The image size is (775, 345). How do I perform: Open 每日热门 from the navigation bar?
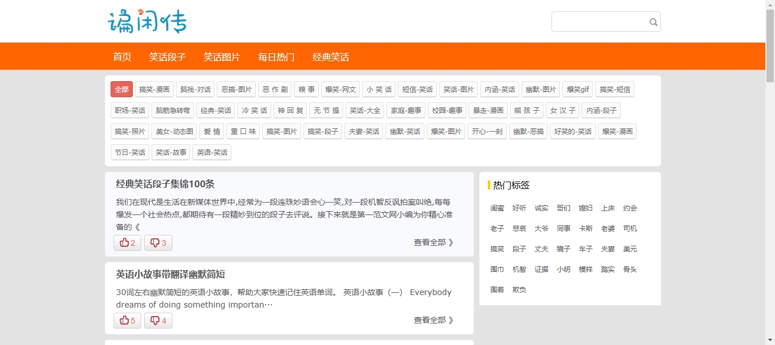(x=276, y=57)
